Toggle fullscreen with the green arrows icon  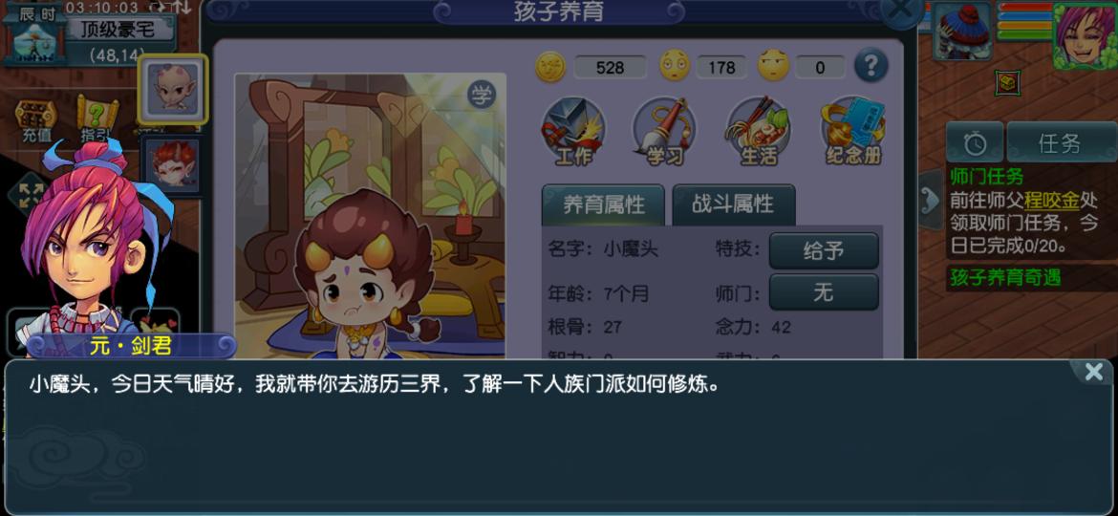(x=30, y=195)
